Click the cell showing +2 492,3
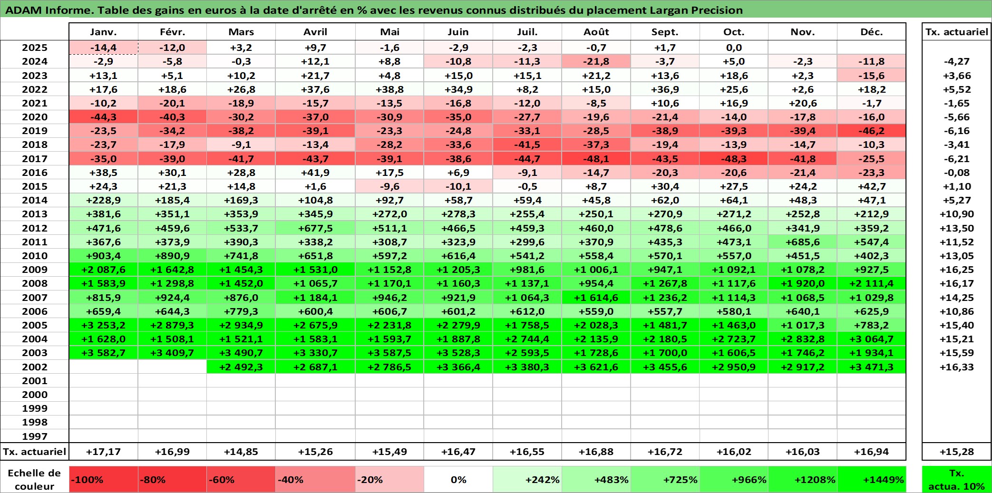 point(241,367)
